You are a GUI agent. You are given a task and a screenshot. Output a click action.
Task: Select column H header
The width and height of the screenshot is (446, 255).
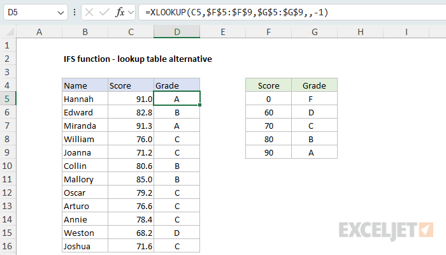(361, 32)
